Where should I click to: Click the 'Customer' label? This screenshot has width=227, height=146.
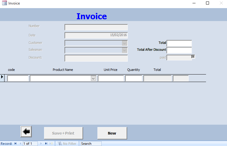click(35, 43)
